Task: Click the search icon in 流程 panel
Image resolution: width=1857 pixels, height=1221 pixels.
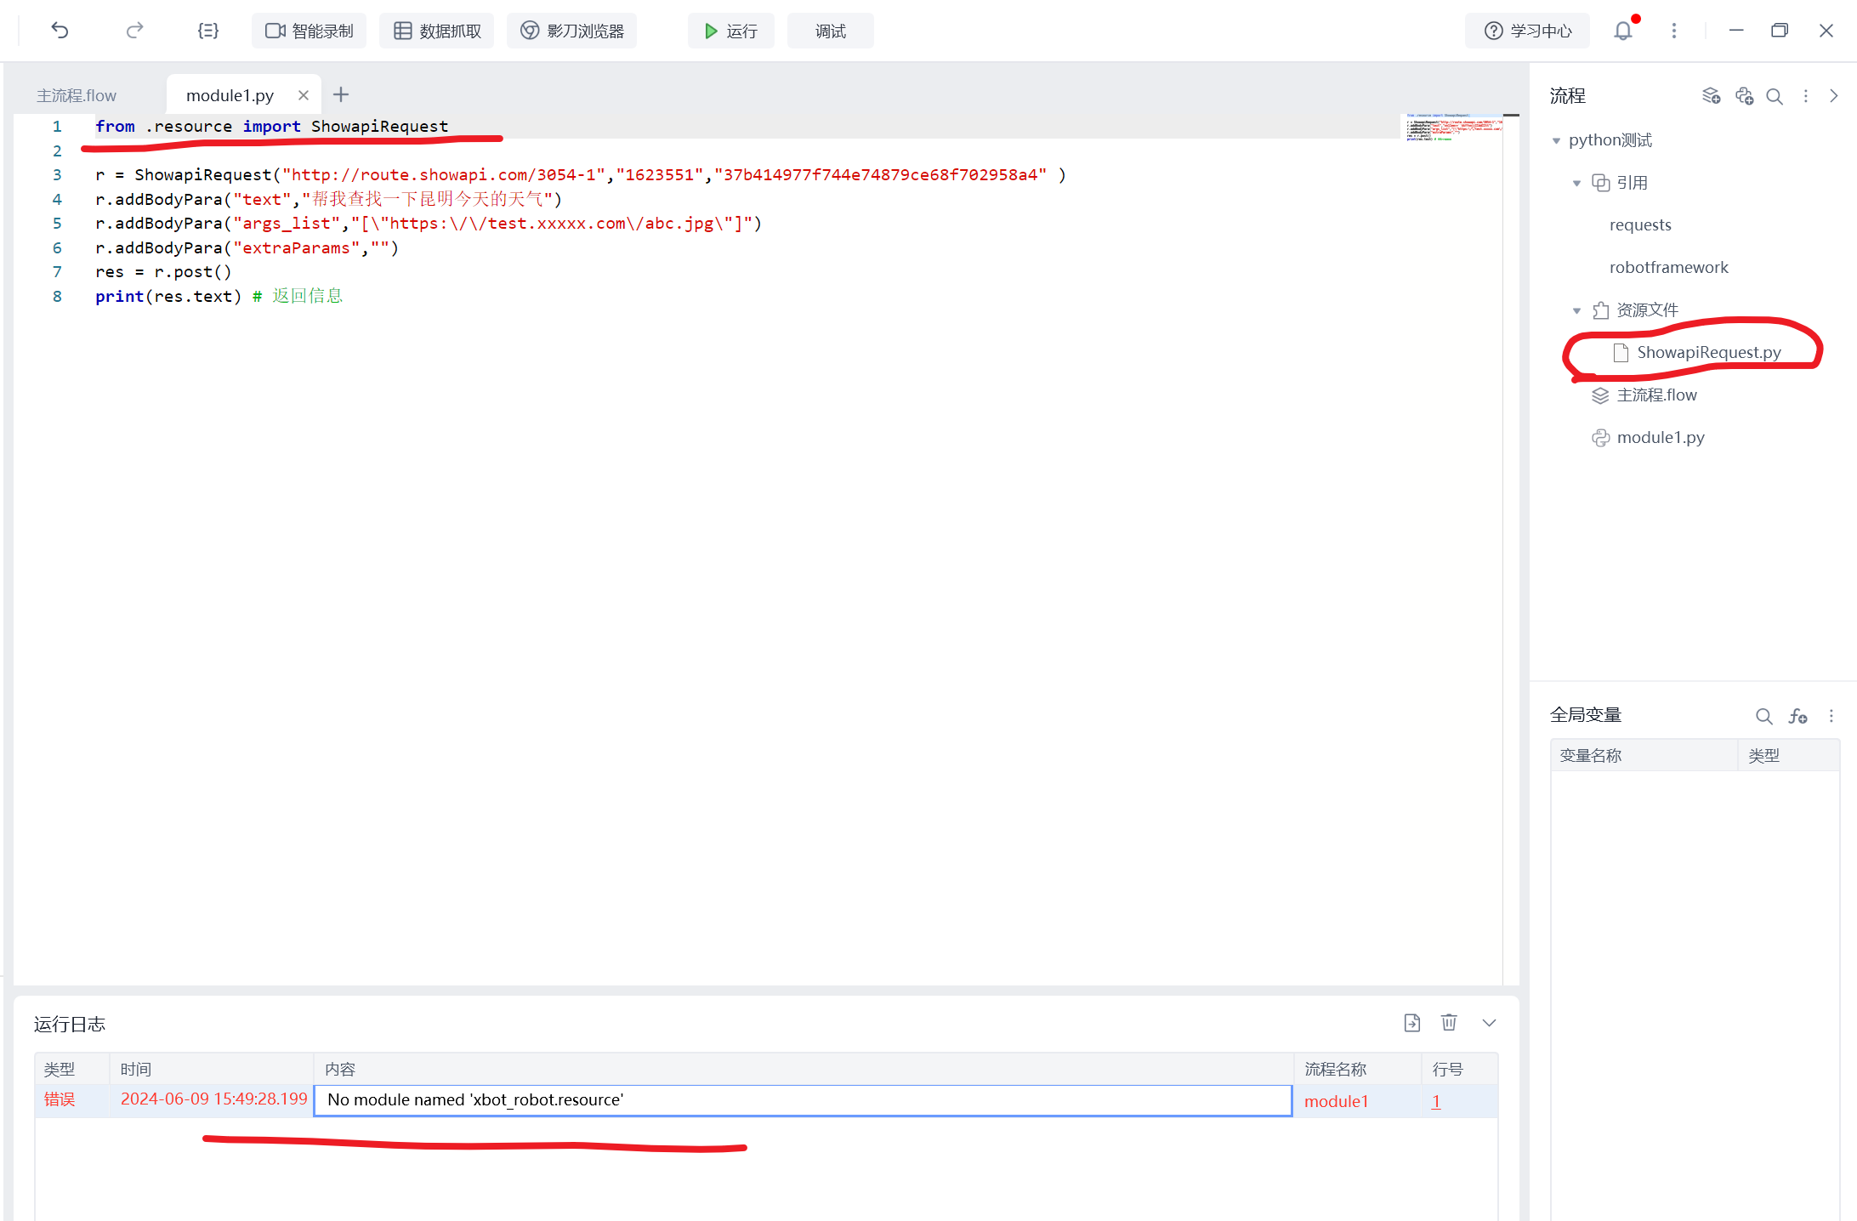Action: point(1774,96)
